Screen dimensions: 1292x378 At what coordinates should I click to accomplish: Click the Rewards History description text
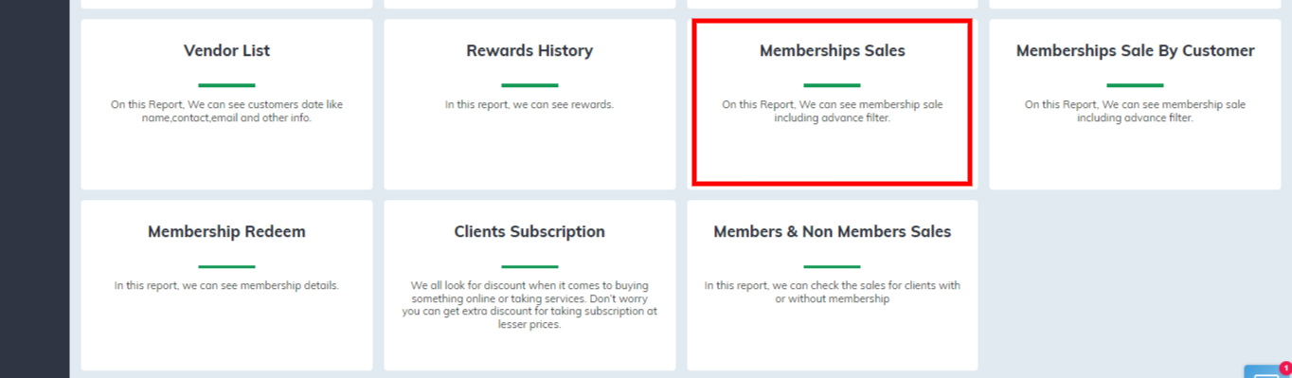[529, 105]
